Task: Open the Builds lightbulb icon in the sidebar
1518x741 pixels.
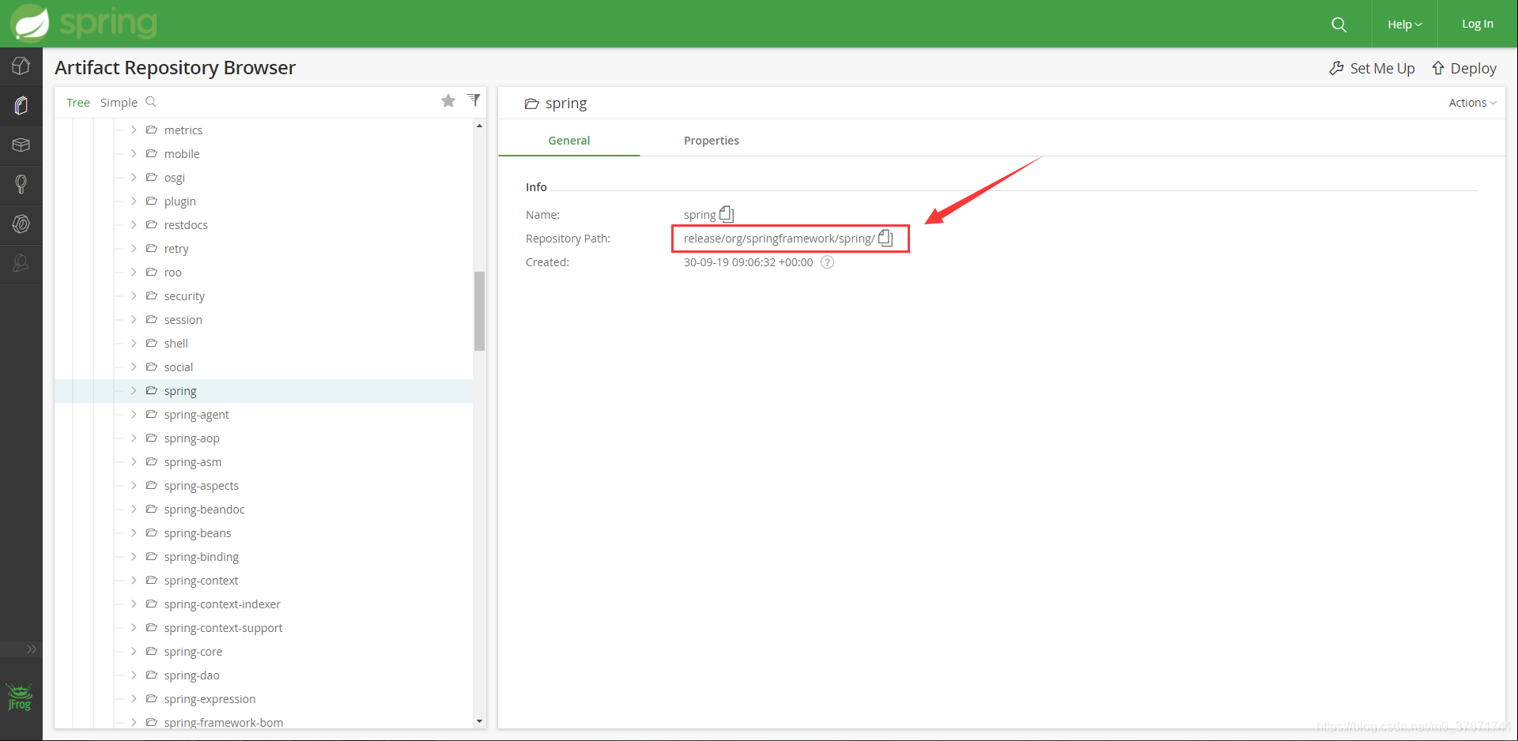Action: point(21,185)
